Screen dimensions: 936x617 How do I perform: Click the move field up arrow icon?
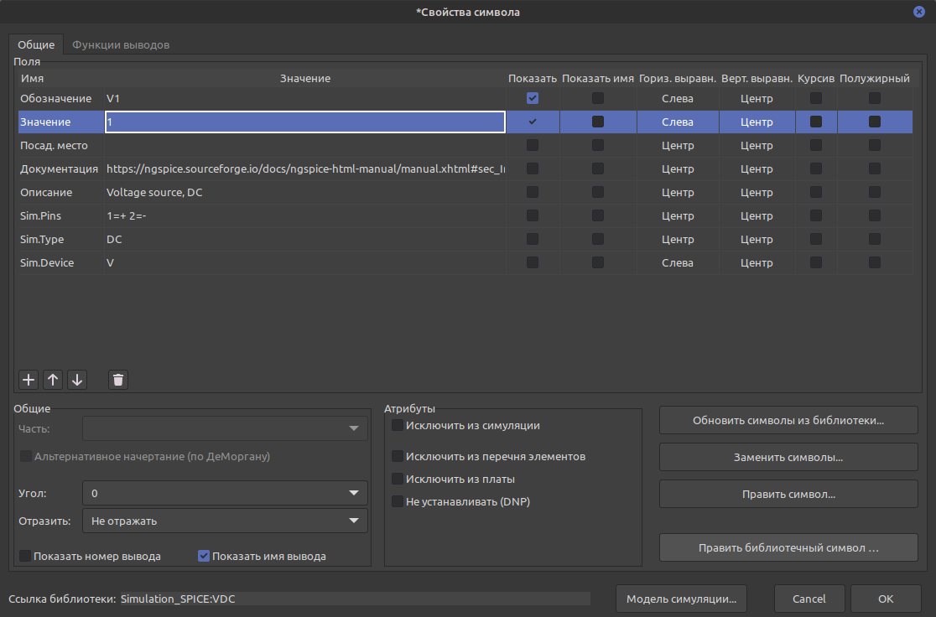[53, 380]
